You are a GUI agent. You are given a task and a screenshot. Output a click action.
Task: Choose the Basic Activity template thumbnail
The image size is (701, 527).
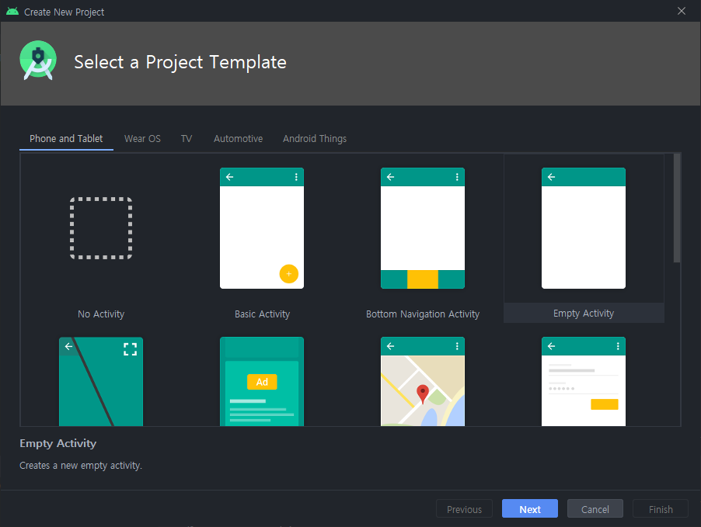pos(262,228)
